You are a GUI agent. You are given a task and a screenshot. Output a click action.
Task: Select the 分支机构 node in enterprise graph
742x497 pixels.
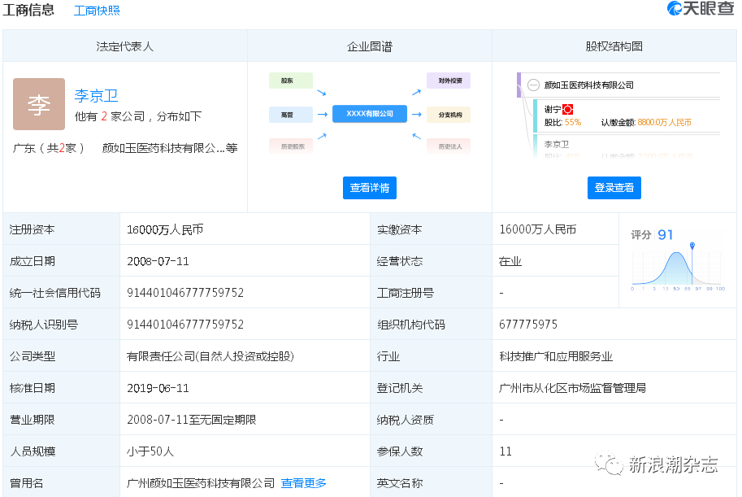[x=449, y=115]
